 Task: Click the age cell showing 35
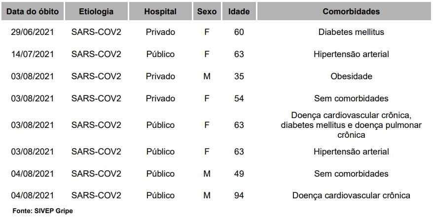point(239,76)
